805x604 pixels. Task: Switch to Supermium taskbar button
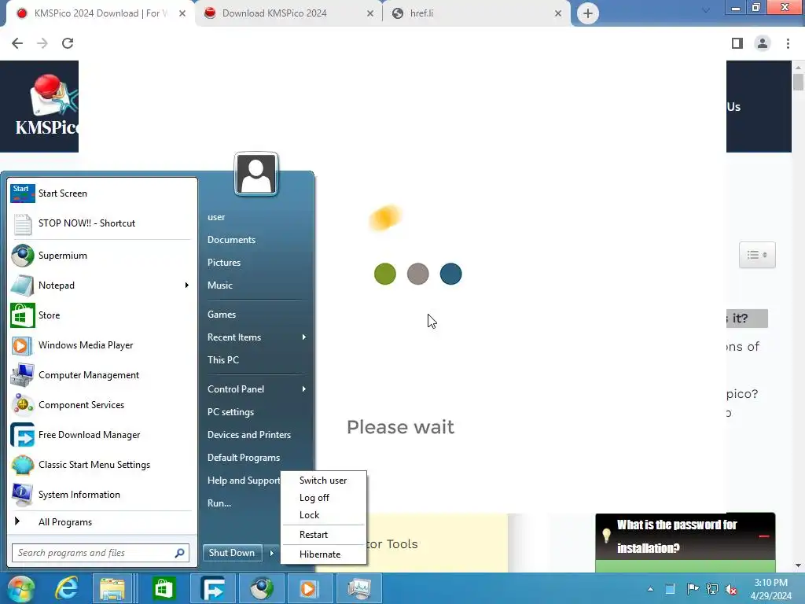pos(261,588)
